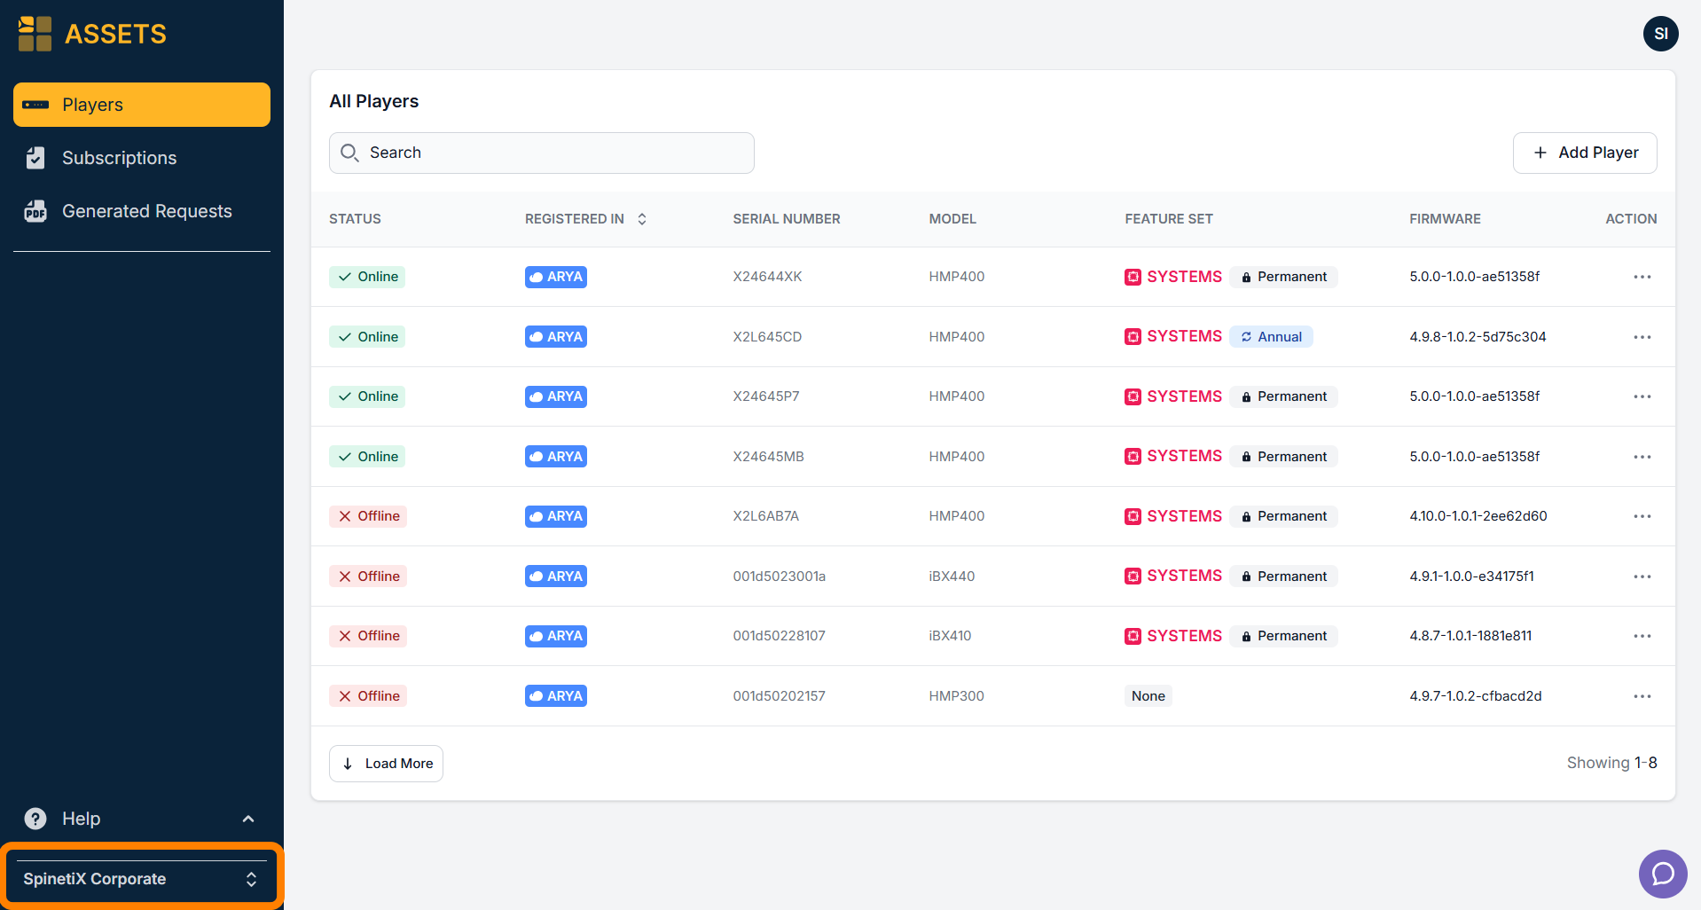
Task: Open the chat support bubble
Action: click(x=1663, y=874)
